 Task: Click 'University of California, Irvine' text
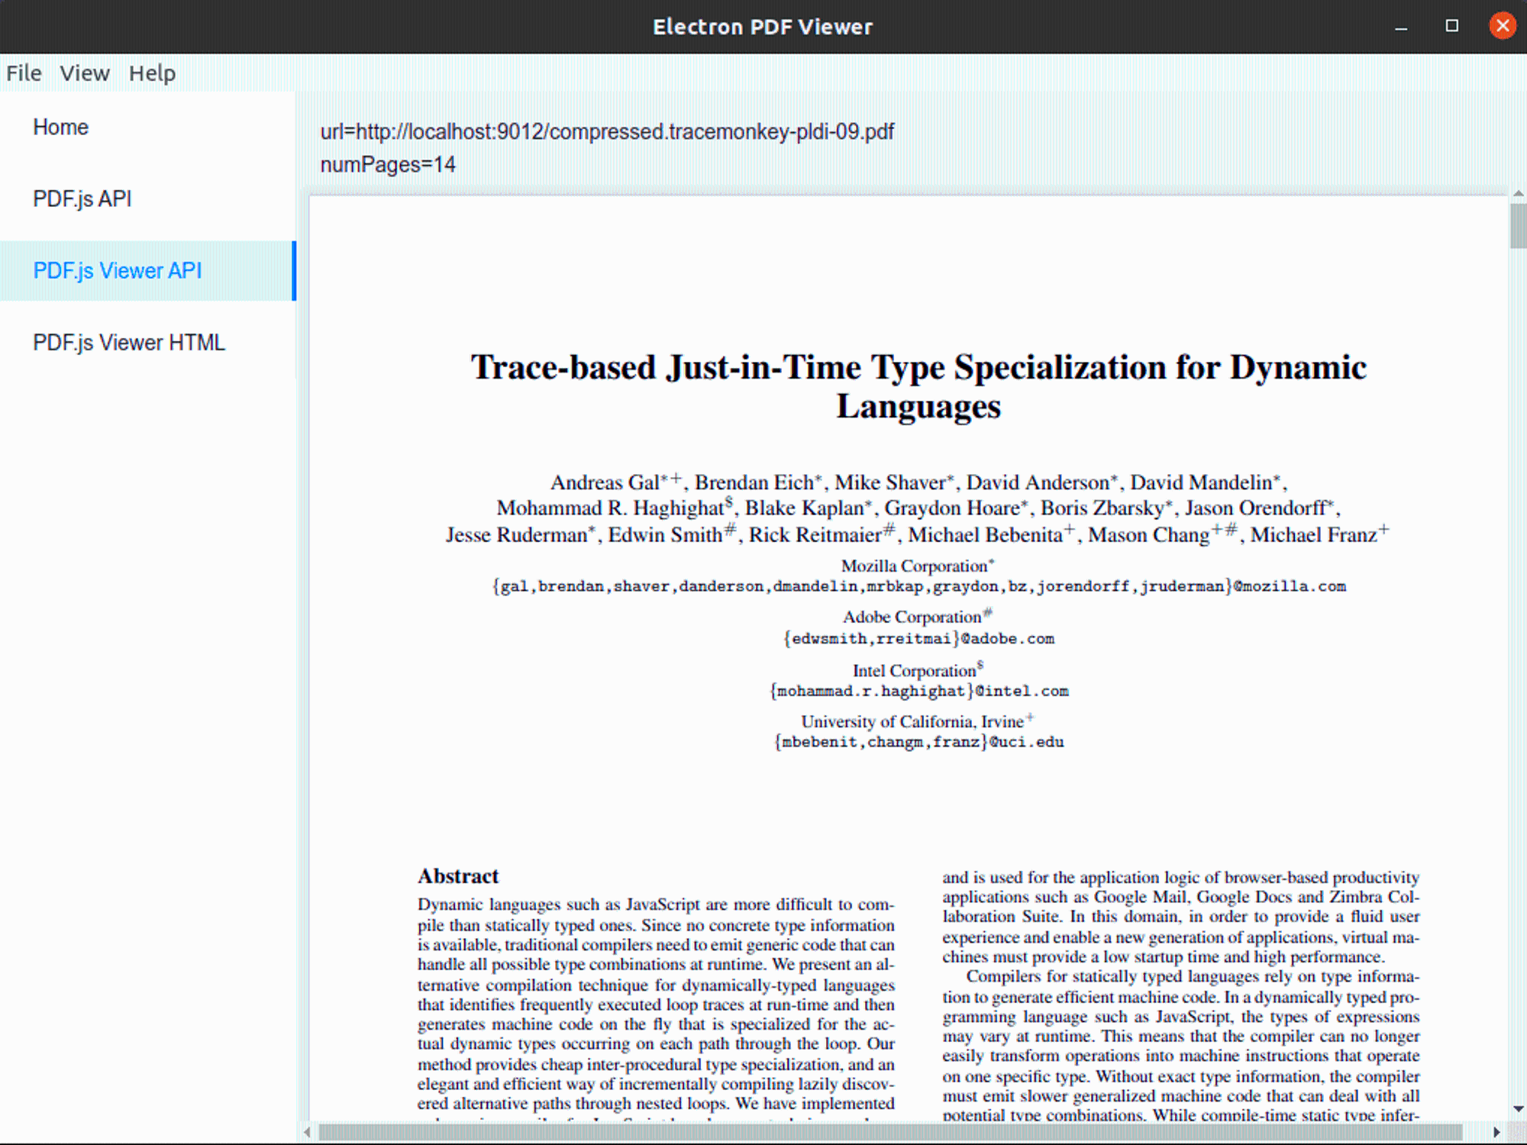pyautogui.click(x=917, y=721)
